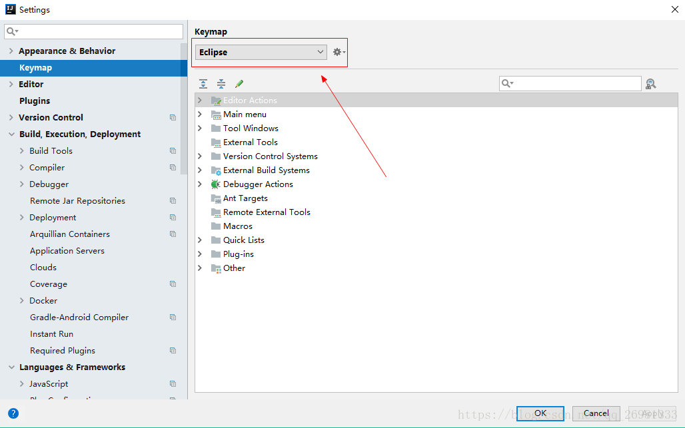Expand Tool Windows in keymap tree
This screenshot has width=685, height=428.
pyautogui.click(x=200, y=128)
